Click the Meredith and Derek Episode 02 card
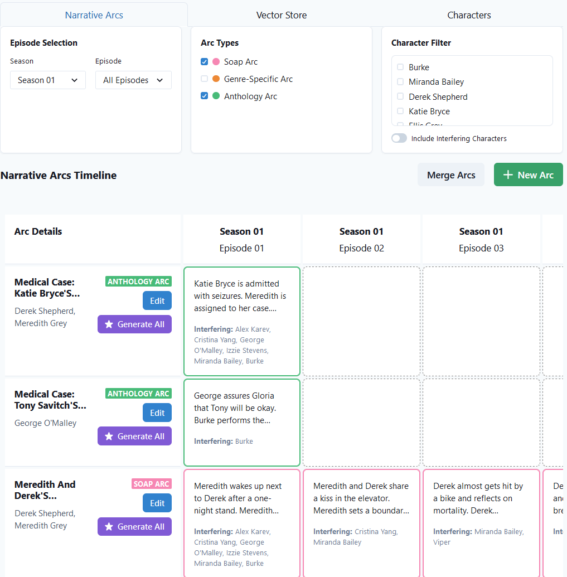567x577 pixels. 361,522
